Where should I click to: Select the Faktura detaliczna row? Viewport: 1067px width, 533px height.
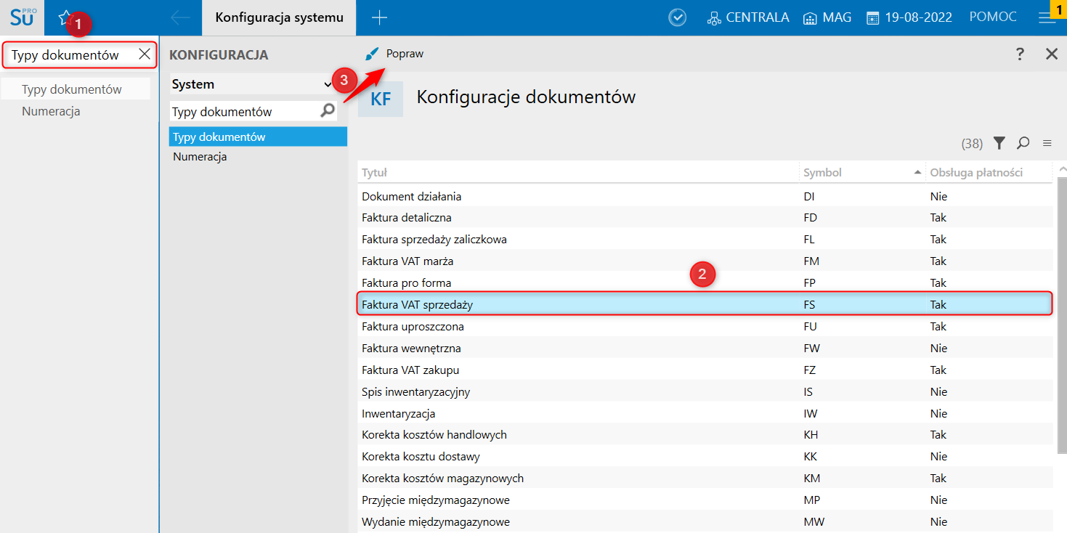pyautogui.click(x=705, y=217)
